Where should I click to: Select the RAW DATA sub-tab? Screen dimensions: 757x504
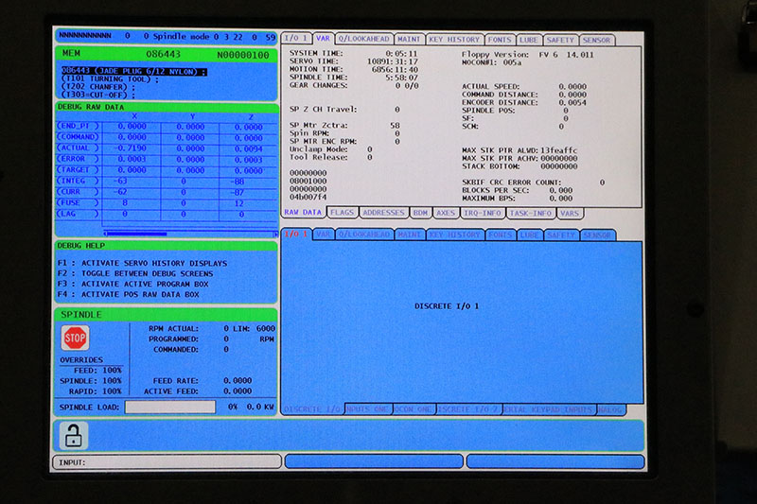point(304,213)
